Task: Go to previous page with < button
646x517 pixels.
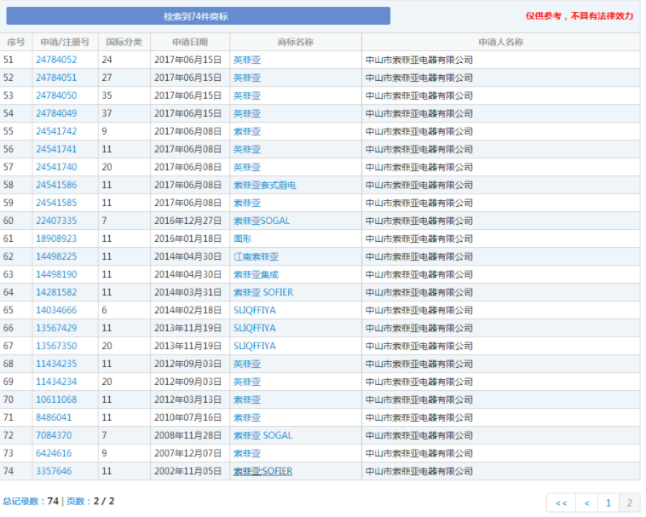Action: [x=587, y=503]
